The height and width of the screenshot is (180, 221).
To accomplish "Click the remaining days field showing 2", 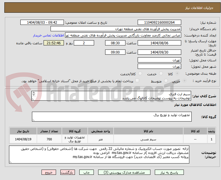I will (x=84, y=43).
